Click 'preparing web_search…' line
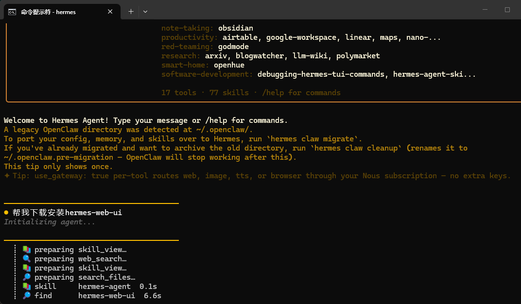521x304 pixels. pyautogui.click(x=80, y=259)
